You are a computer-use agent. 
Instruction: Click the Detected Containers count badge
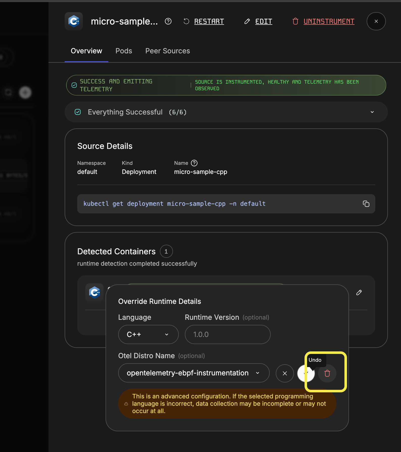click(x=166, y=252)
